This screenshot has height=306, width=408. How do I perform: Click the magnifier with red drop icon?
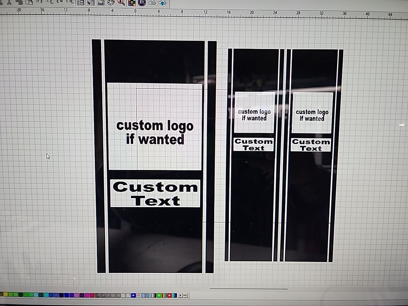[121, 3]
